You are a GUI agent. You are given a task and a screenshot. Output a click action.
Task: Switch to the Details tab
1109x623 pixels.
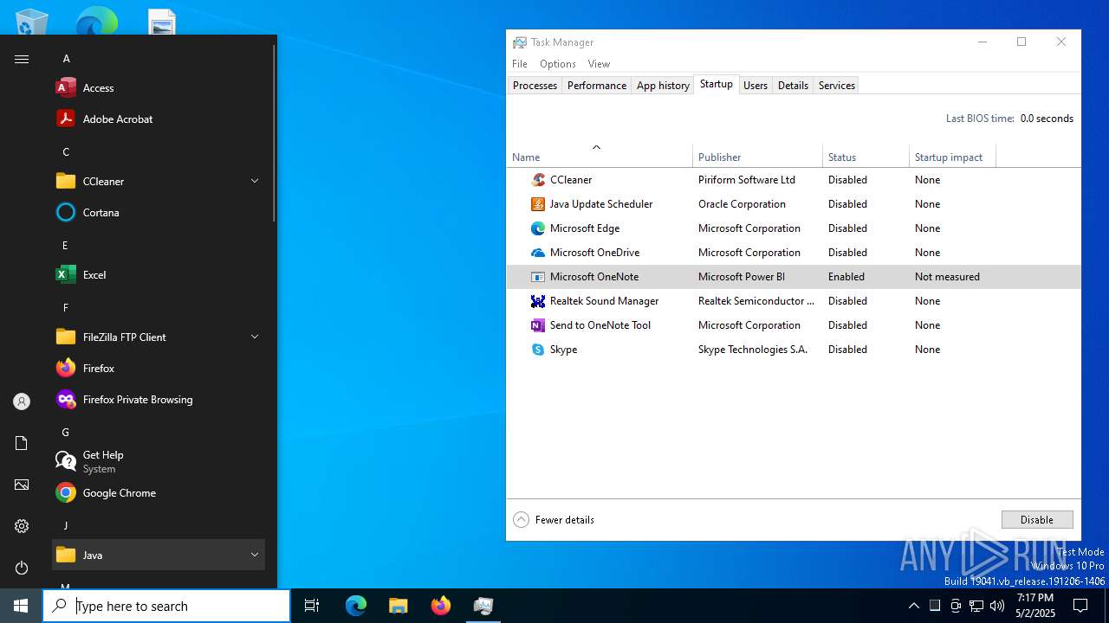[x=793, y=85]
